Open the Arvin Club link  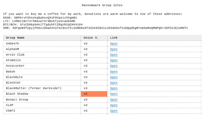[114, 55]
